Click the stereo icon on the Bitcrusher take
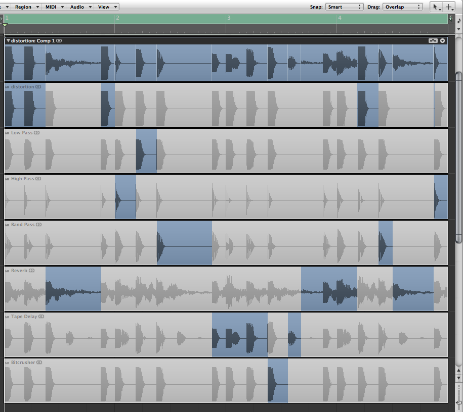The image size is (463, 412). click(x=39, y=363)
